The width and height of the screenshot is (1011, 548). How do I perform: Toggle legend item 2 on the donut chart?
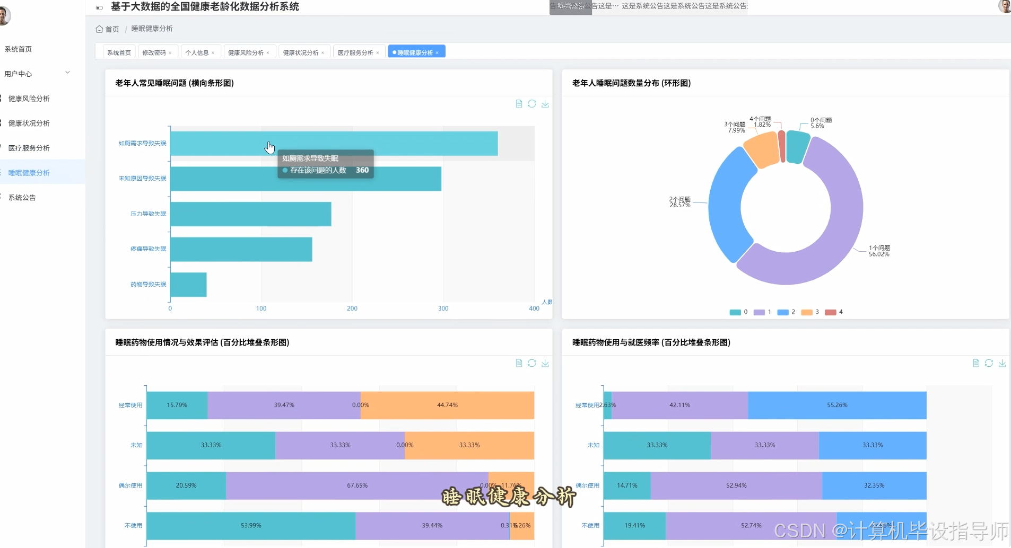[788, 312]
